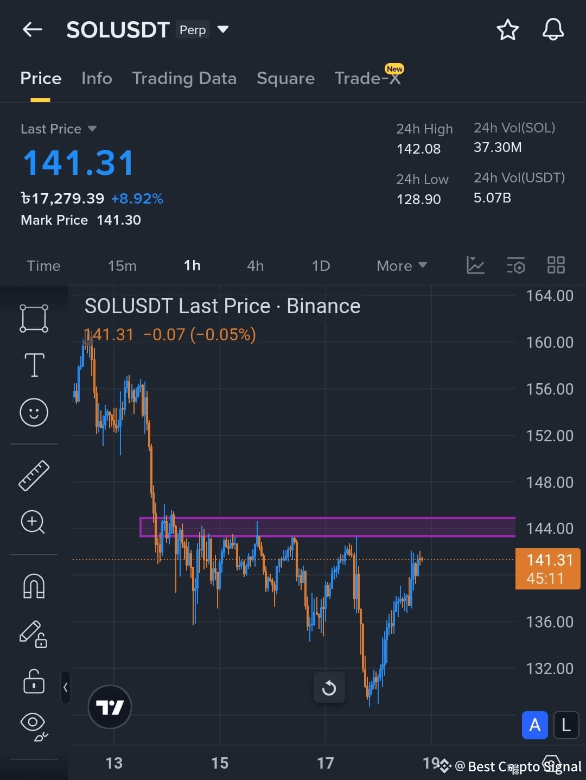Select the 15m chart interval

[x=122, y=265]
